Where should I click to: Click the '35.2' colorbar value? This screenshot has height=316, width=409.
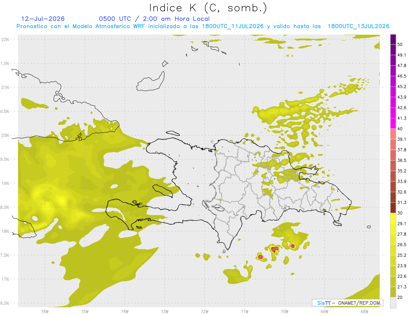pyautogui.click(x=402, y=171)
